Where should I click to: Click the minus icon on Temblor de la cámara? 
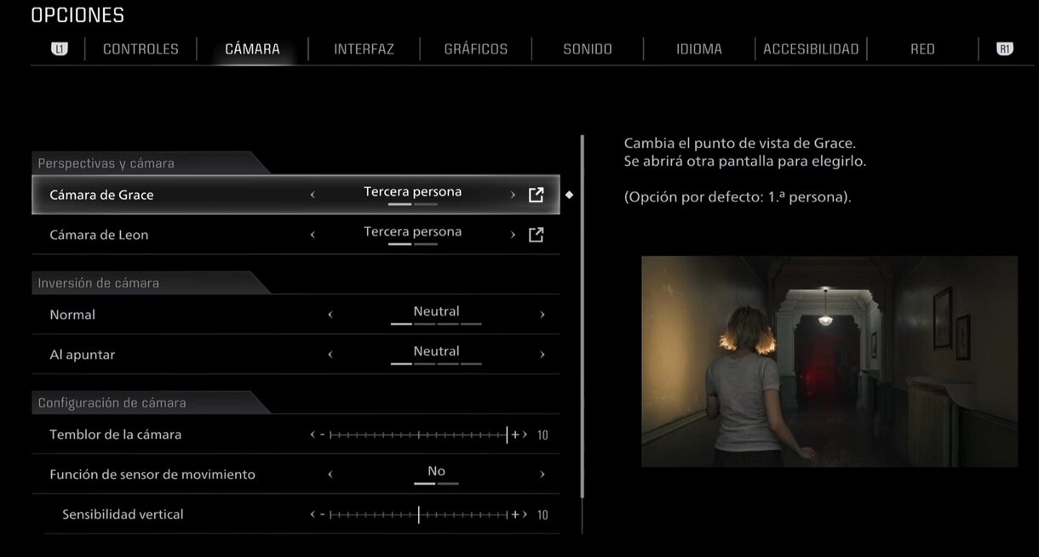[322, 434]
